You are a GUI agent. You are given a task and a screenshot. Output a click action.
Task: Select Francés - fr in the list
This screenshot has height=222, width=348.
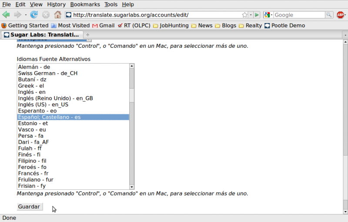pyautogui.click(x=33, y=173)
